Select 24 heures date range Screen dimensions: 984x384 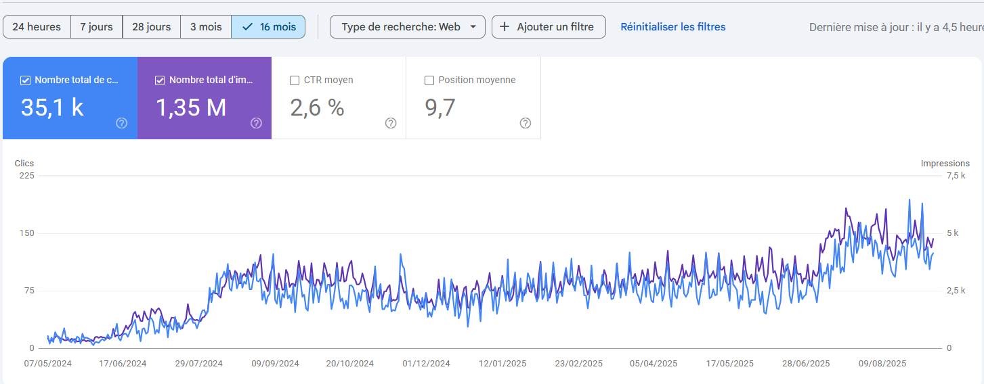[37, 27]
